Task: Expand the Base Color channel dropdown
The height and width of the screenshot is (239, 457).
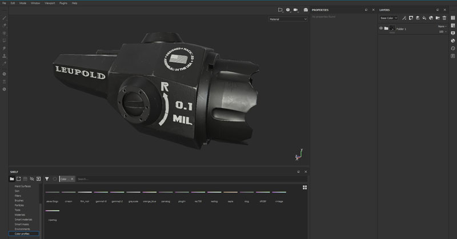Action: pos(388,18)
